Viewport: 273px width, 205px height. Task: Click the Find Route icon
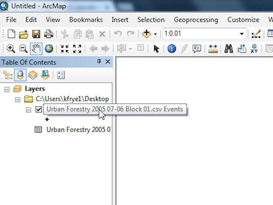pyautogui.click(x=241, y=49)
